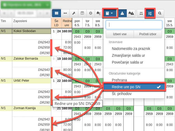175x131 pixels.
Task: Toggle the horizontal width arrows icon
Action: (x=65, y=13)
